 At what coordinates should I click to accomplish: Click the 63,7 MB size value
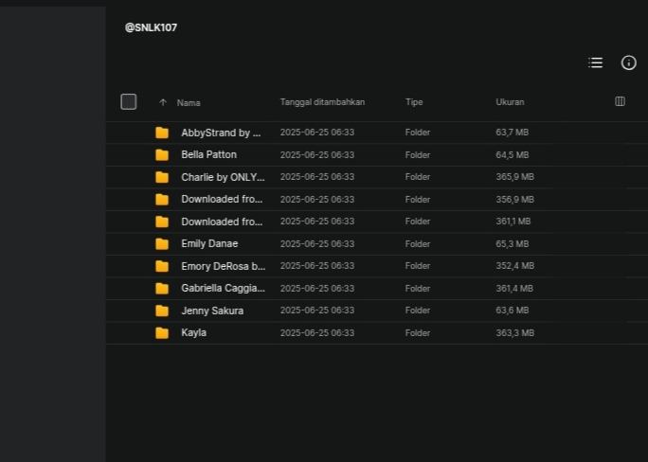coord(512,133)
